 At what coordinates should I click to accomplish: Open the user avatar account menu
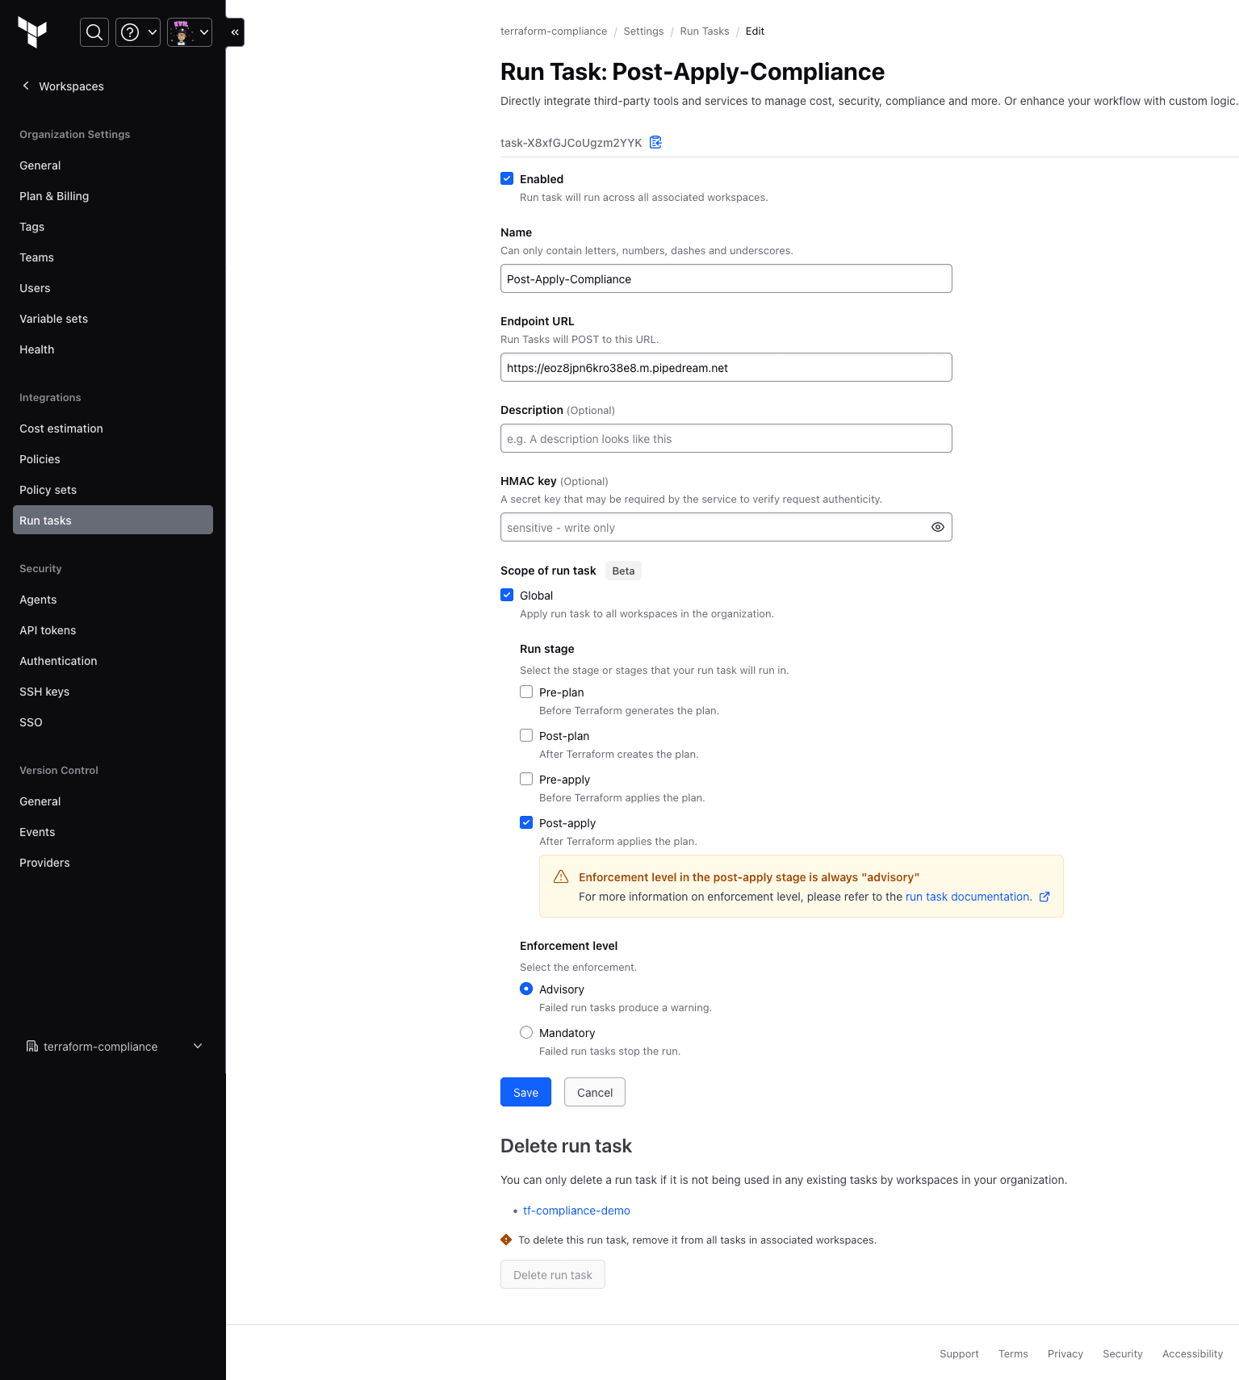pyautogui.click(x=190, y=32)
